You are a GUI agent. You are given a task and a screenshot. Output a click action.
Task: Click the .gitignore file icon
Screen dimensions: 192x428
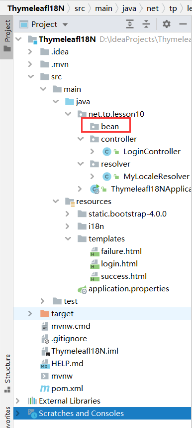(x=45, y=339)
